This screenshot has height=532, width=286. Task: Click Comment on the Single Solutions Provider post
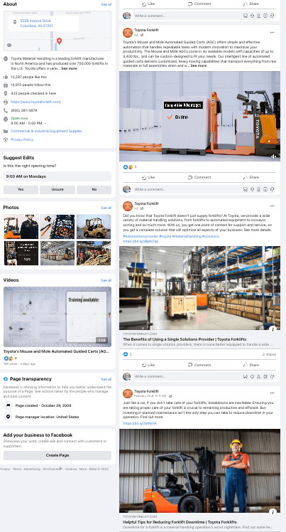[x=199, y=365]
